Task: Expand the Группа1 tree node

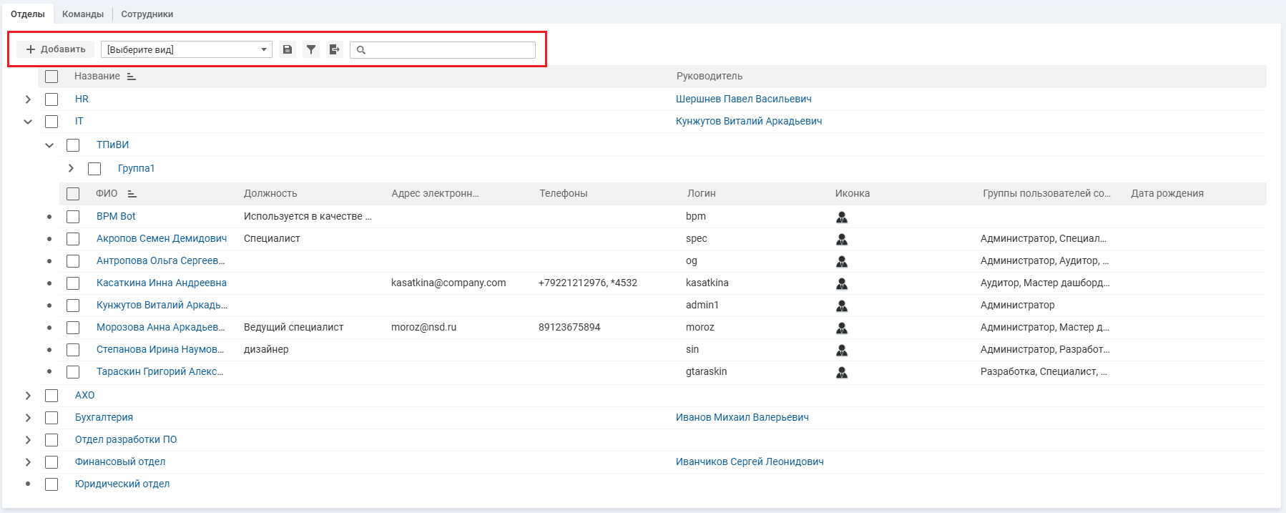Action: 71,168
